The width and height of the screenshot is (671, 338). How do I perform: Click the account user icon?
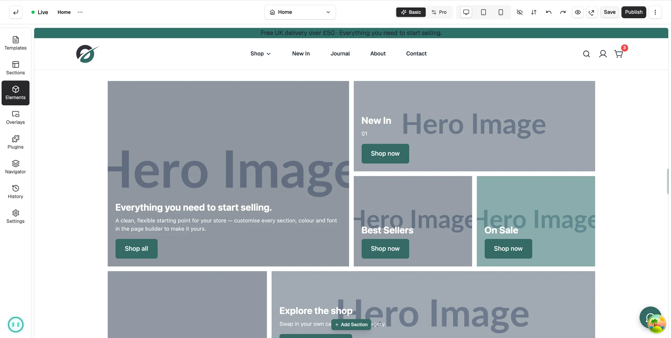tap(603, 54)
